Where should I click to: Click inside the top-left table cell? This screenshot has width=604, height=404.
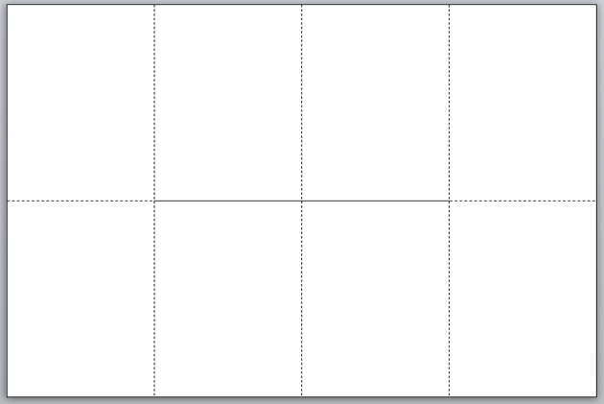[81, 103]
